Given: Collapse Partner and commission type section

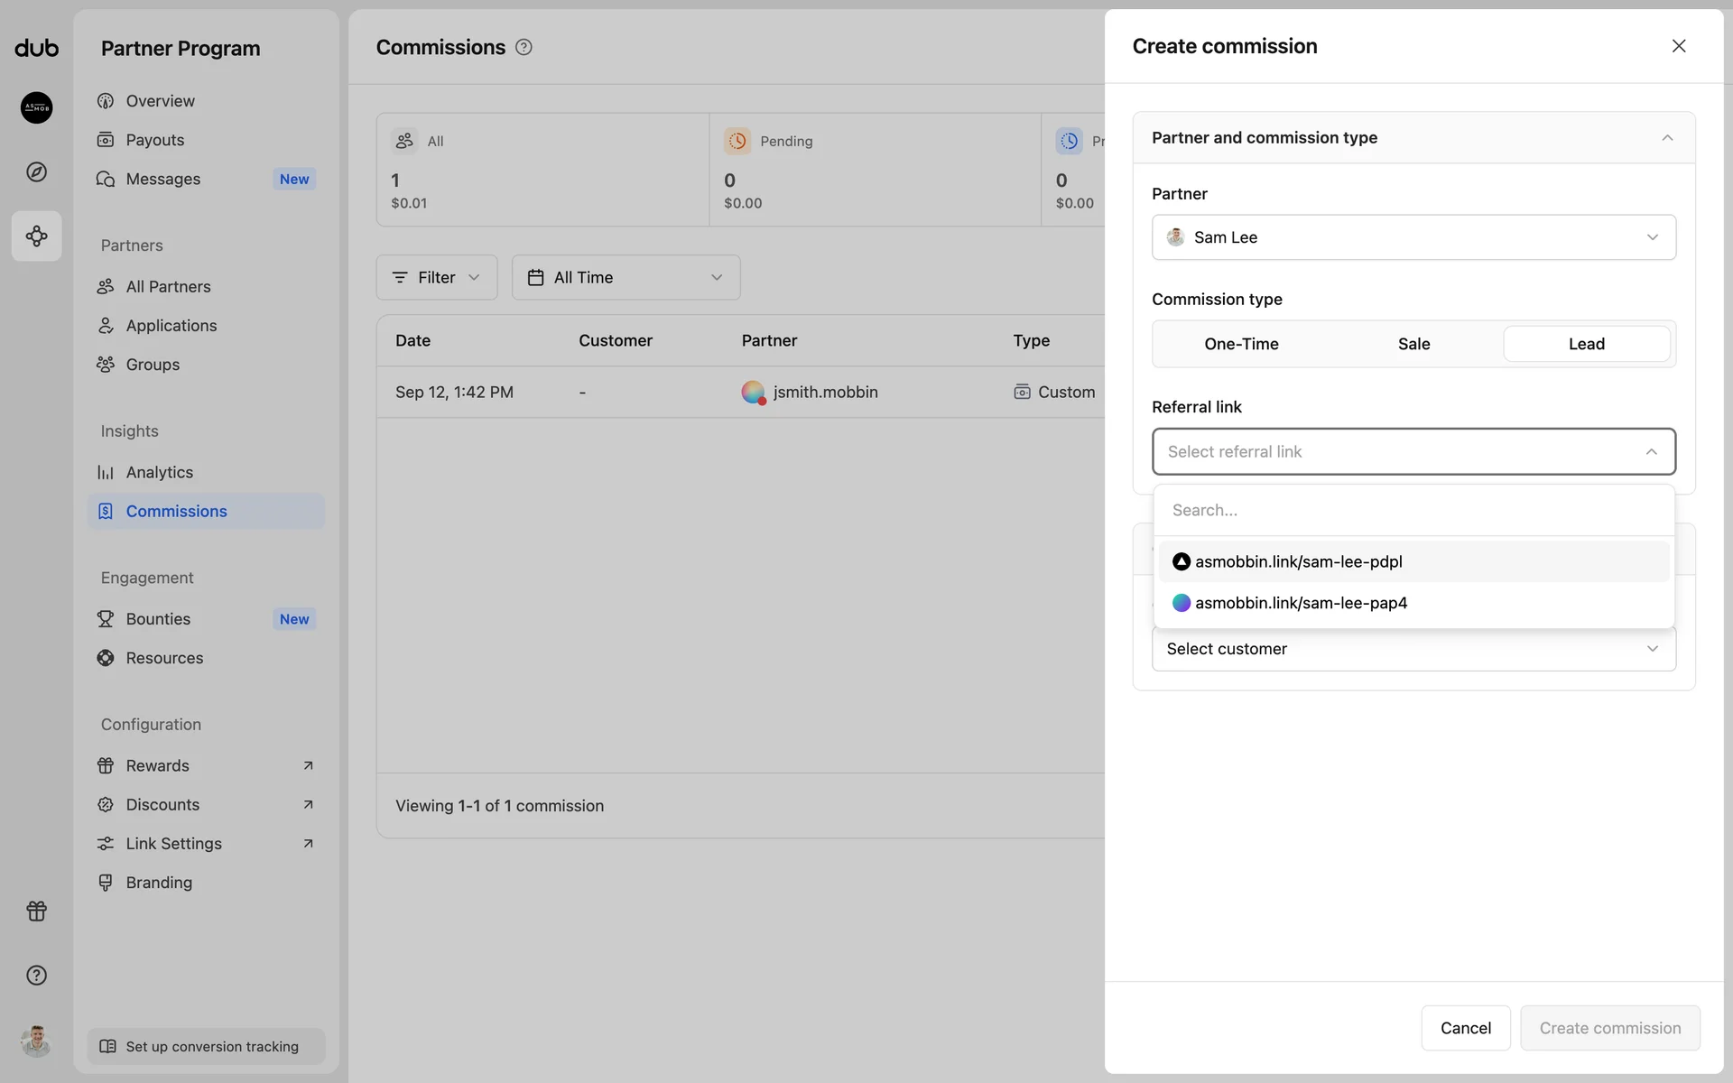Looking at the screenshot, I should (x=1666, y=138).
